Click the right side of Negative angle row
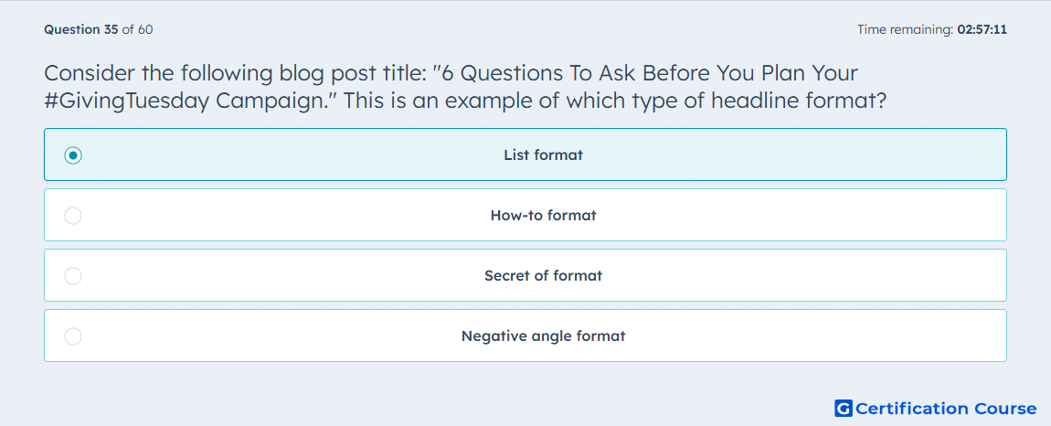 tap(838, 336)
